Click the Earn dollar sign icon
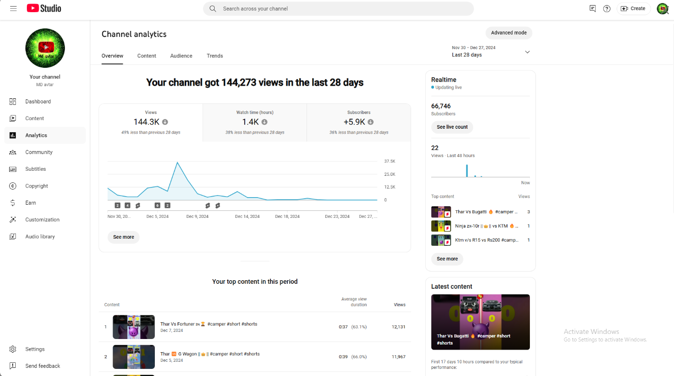 13,203
